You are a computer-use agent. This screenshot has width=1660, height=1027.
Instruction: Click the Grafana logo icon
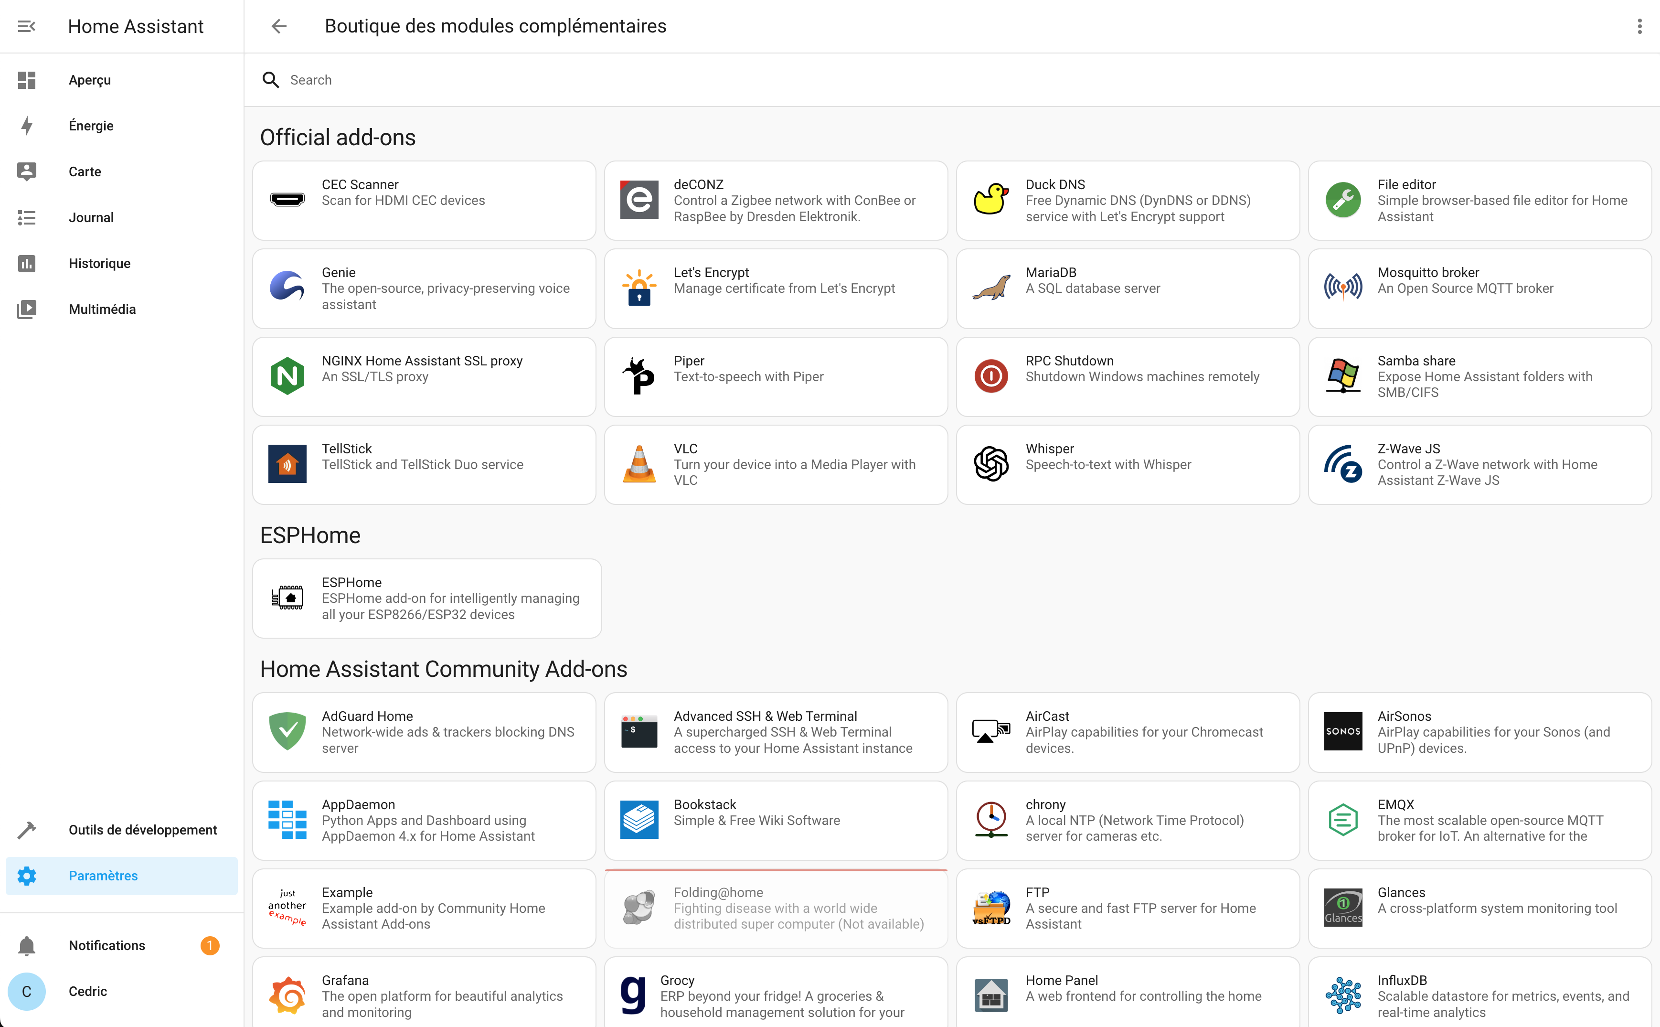[287, 996]
